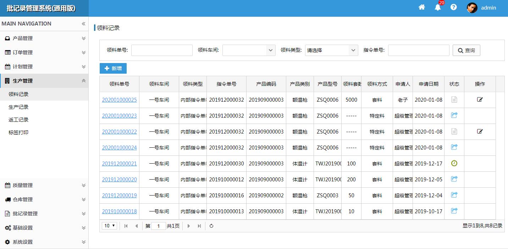
Task: Click draft status icon of row 202001000022
Action: (x=454, y=131)
